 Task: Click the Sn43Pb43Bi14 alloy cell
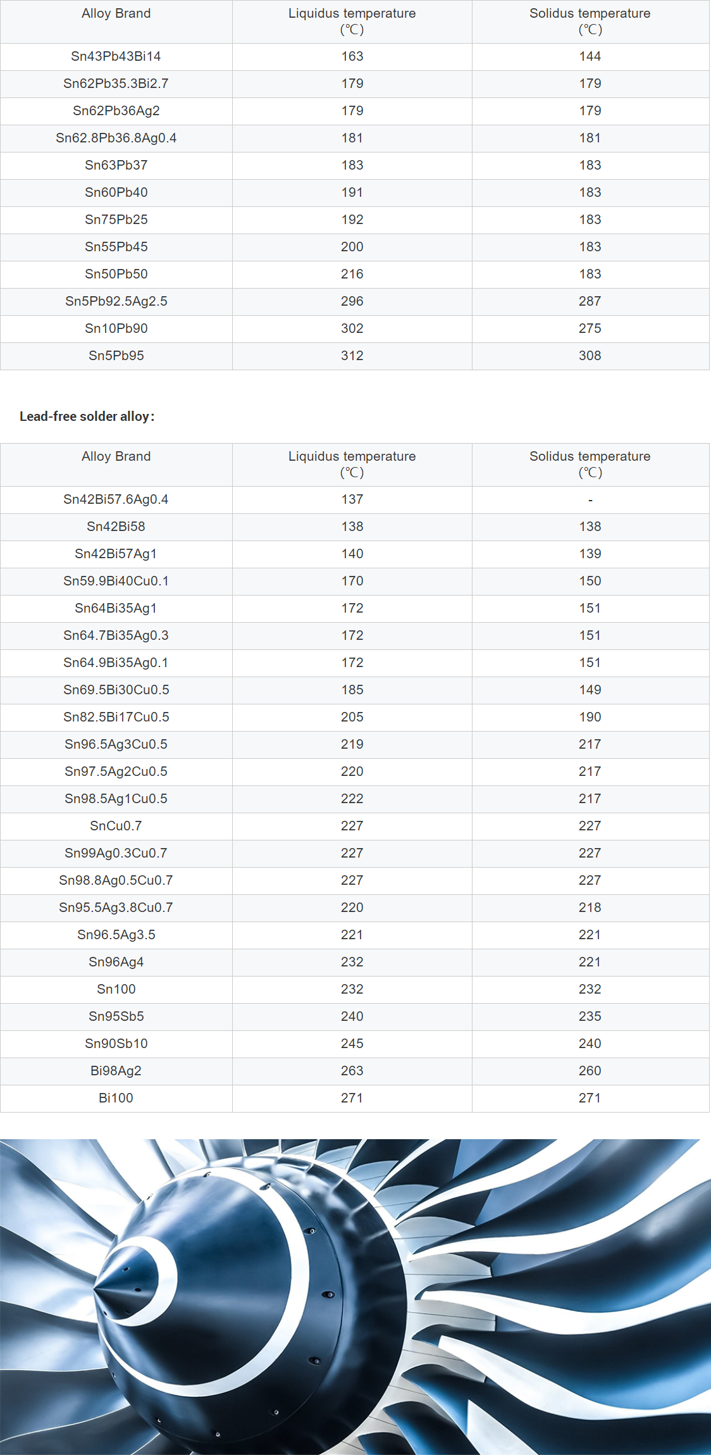(116, 56)
